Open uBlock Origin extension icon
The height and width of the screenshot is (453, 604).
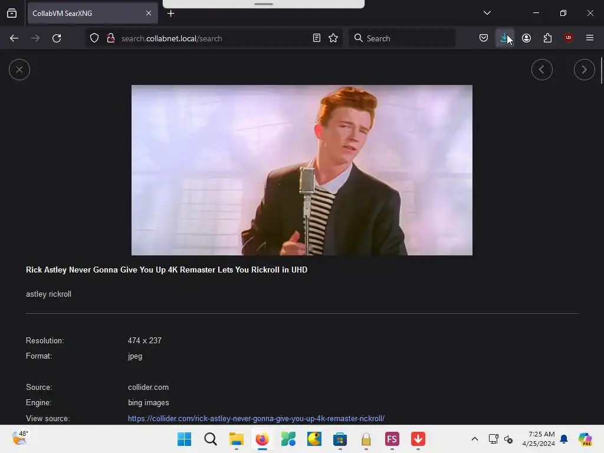568,38
